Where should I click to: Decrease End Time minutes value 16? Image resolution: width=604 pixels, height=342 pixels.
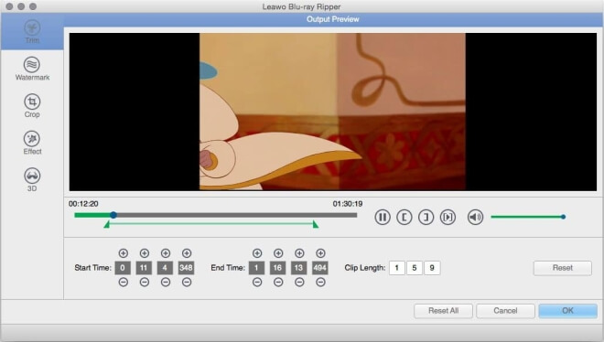[x=278, y=283]
